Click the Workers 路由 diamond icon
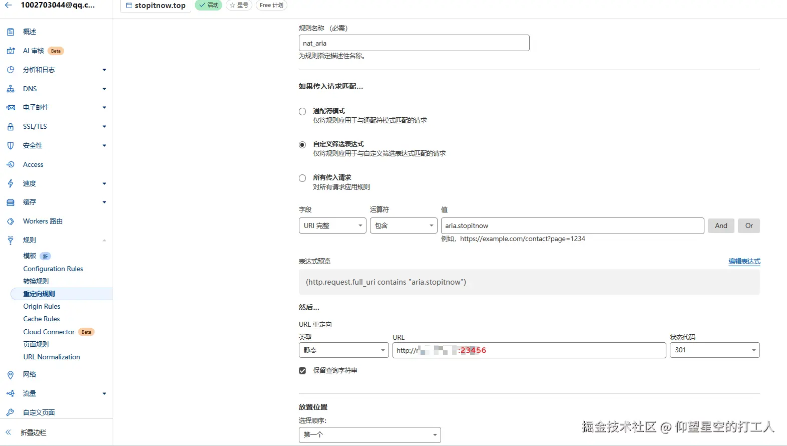The image size is (787, 446). tap(11, 221)
